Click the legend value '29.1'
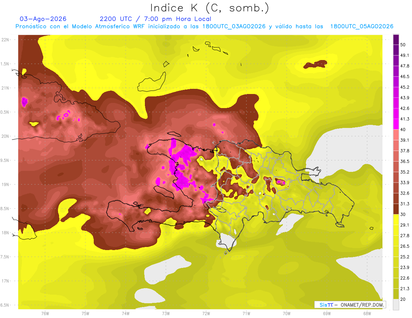This screenshot has height=318, width=412. click(x=404, y=225)
